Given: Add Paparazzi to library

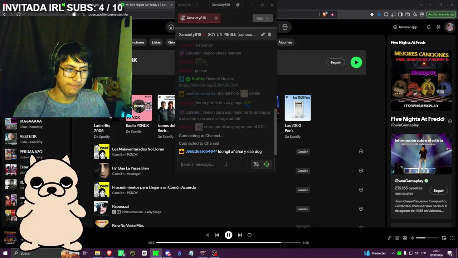Looking at the screenshot, I should pyautogui.click(x=361, y=209).
